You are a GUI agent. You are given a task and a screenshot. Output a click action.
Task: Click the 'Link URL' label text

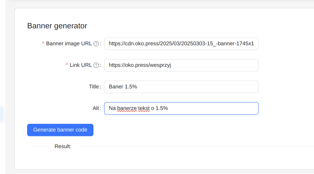[81, 65]
